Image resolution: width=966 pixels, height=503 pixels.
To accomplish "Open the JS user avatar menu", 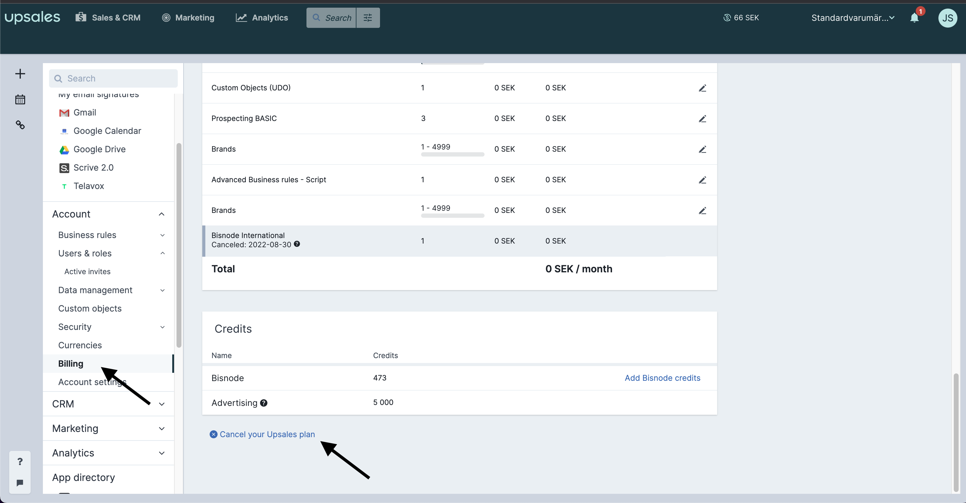I will tap(948, 18).
